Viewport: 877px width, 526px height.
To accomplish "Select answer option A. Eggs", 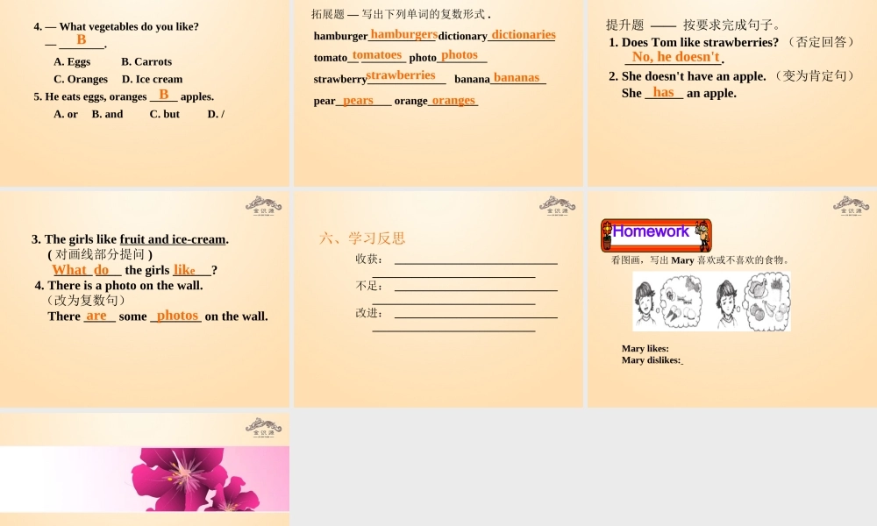I will 72,62.
